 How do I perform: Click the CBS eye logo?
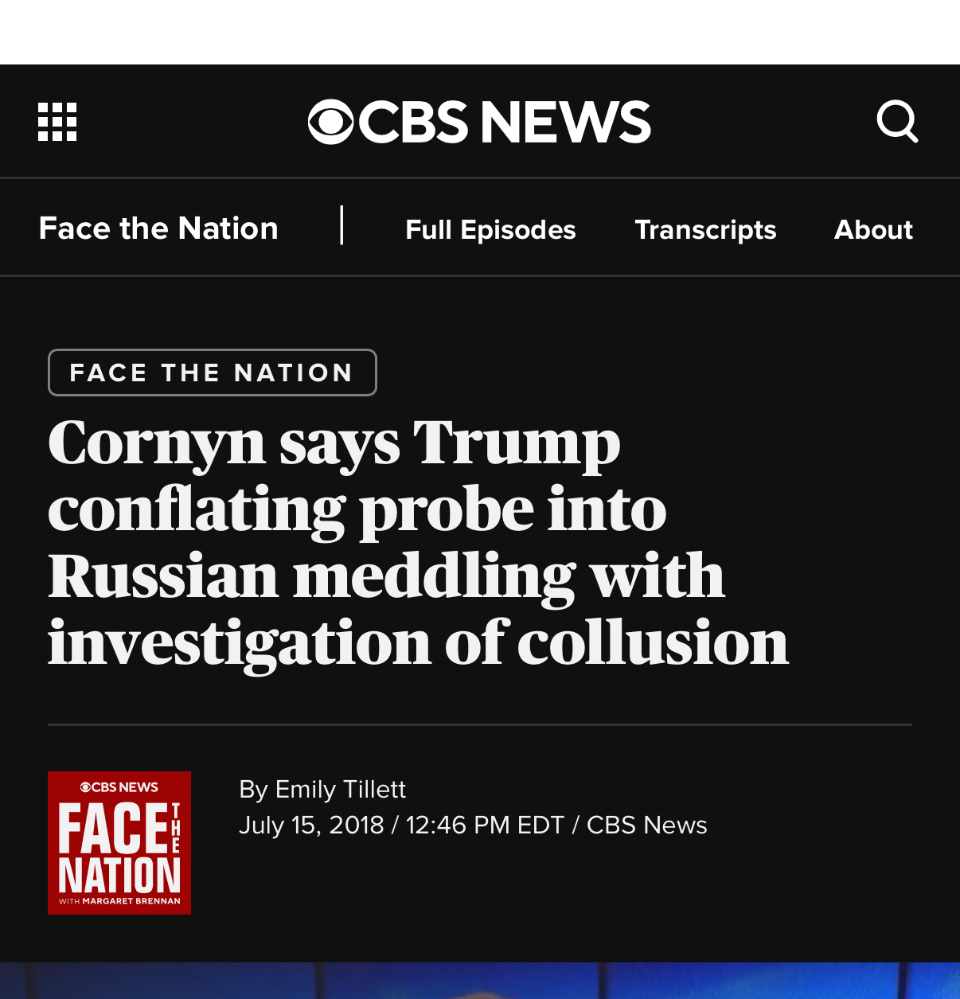330,122
